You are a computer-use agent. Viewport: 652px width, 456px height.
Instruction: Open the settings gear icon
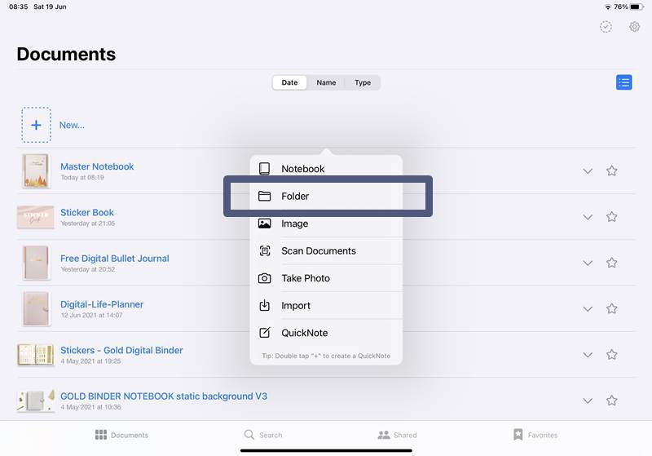pos(634,27)
